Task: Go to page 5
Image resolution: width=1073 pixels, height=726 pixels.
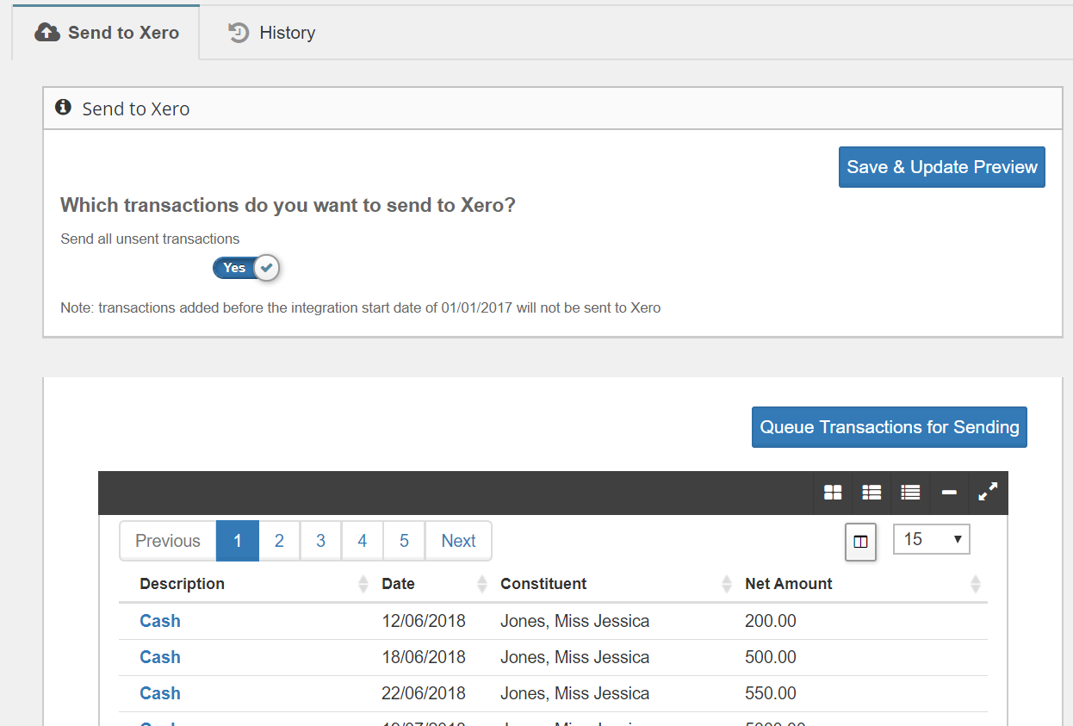Action: click(x=404, y=541)
